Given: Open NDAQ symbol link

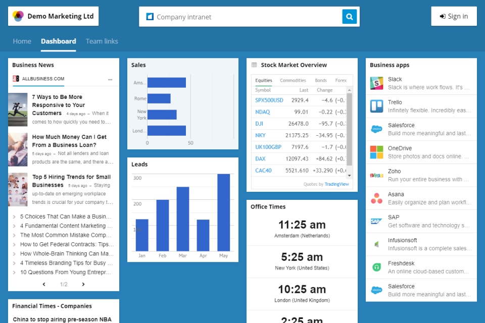Looking at the screenshot, I should [x=262, y=112].
